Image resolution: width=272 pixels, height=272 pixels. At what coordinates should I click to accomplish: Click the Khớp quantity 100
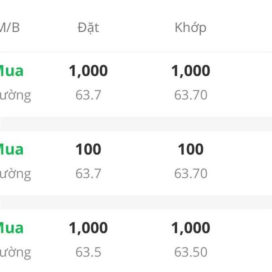191,149
